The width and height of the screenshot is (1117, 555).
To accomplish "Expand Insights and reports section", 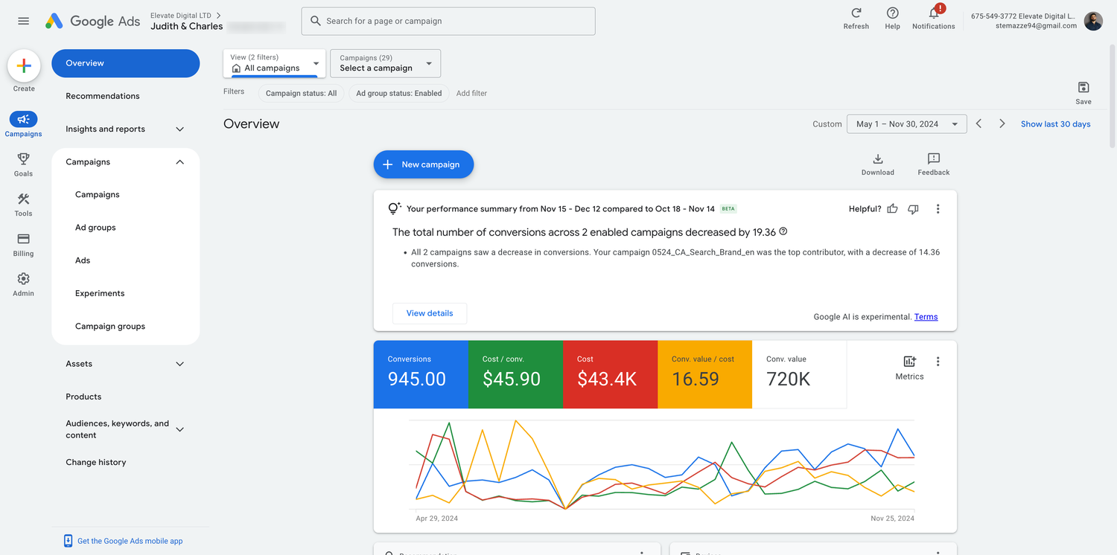I will [179, 129].
